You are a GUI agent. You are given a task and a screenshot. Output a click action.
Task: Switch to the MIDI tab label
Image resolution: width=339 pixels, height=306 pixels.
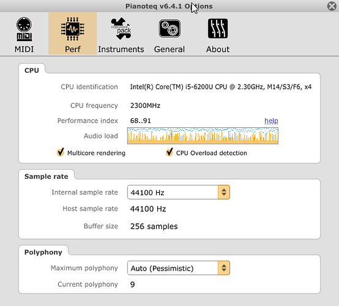24,50
